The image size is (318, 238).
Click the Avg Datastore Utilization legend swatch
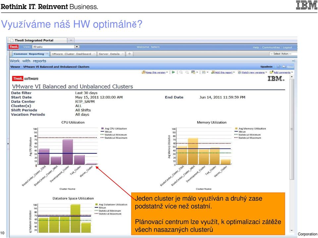[96, 204]
